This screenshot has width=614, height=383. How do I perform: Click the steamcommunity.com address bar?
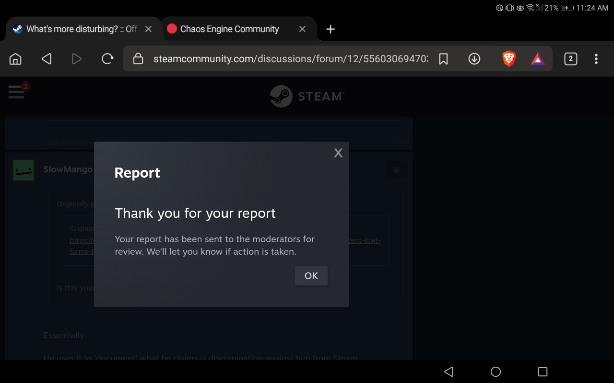[291, 59]
